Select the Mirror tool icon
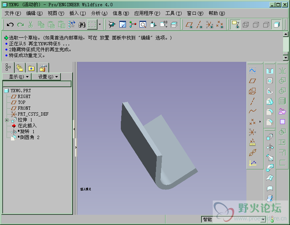The width and height of the screenshot is (290, 225). 282,71
